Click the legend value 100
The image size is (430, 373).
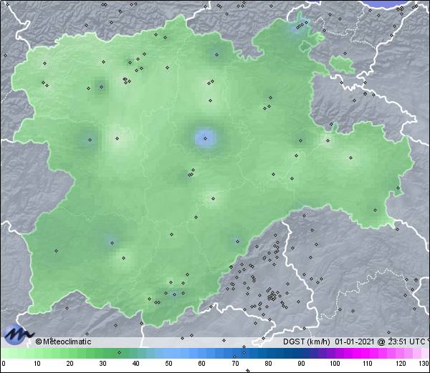tap(335, 364)
